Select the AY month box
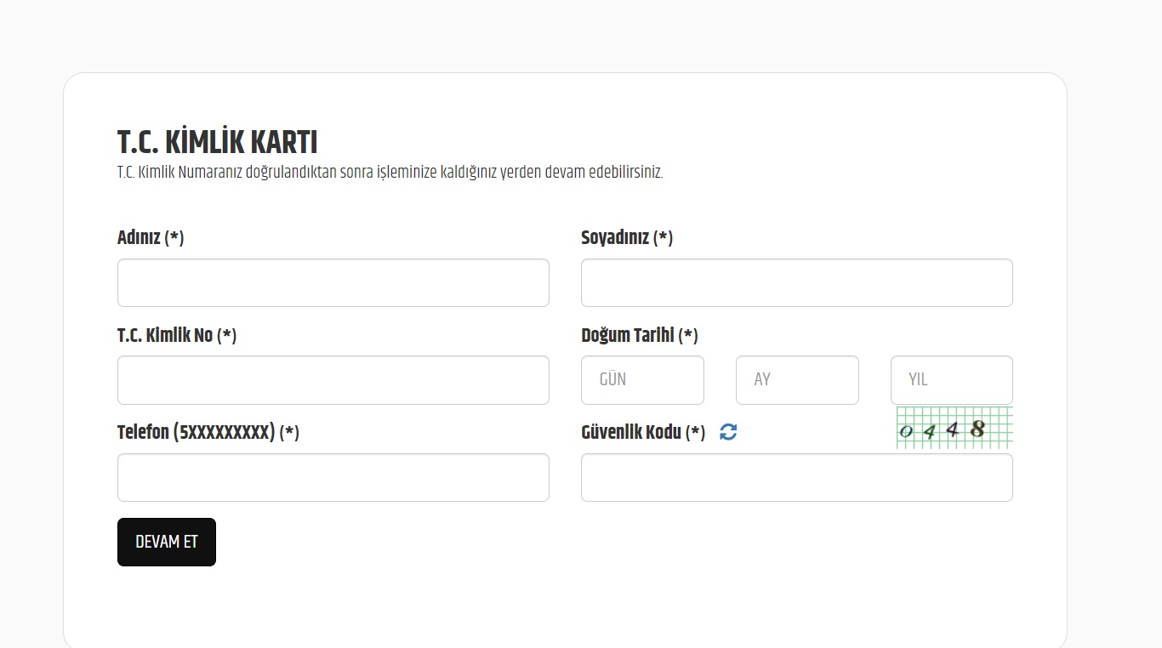Viewport: 1162px width, 648px height. 797,380
